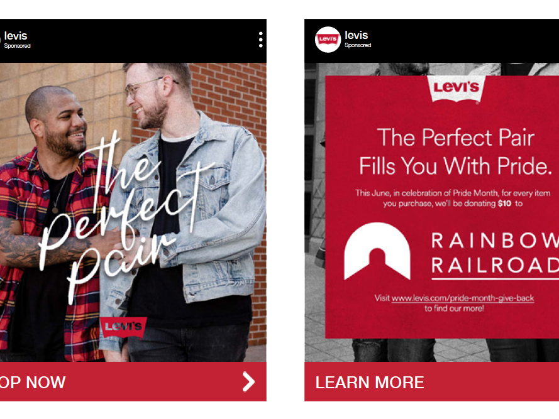
Task: Click the Sponsored label beside Levi's avatar
Action: coord(358,45)
